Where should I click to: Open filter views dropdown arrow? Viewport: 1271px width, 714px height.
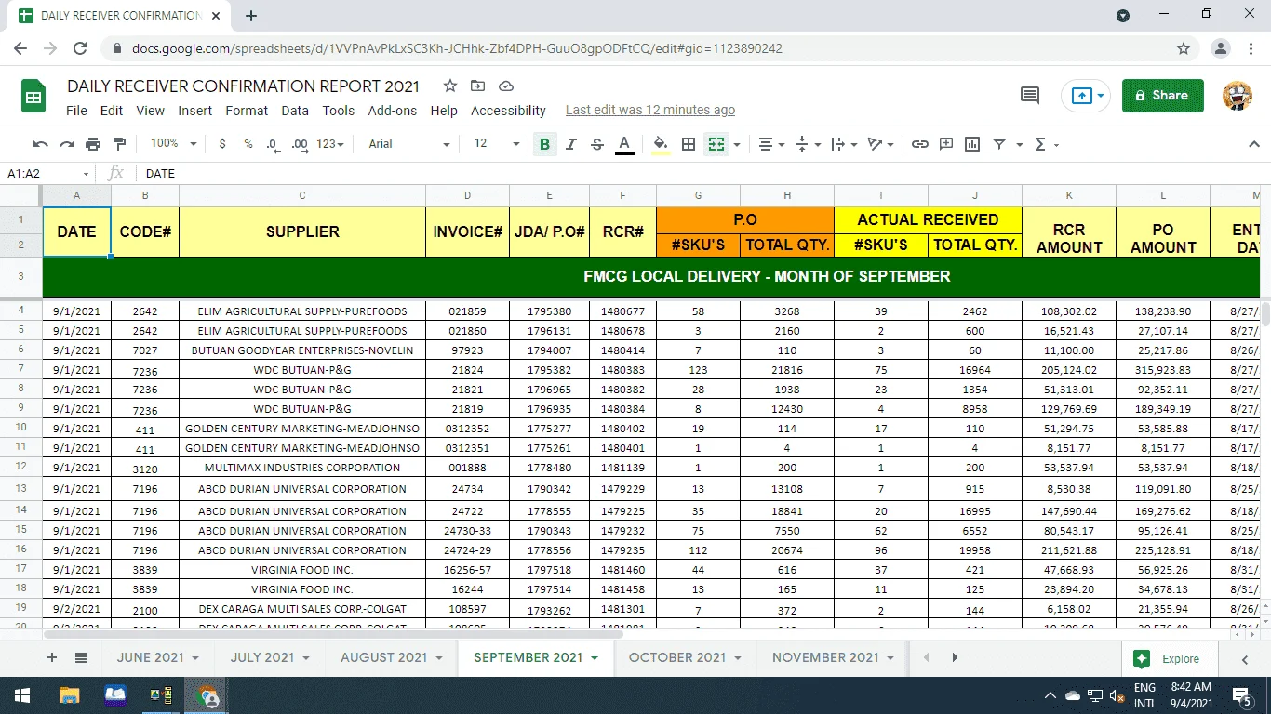tap(1019, 144)
